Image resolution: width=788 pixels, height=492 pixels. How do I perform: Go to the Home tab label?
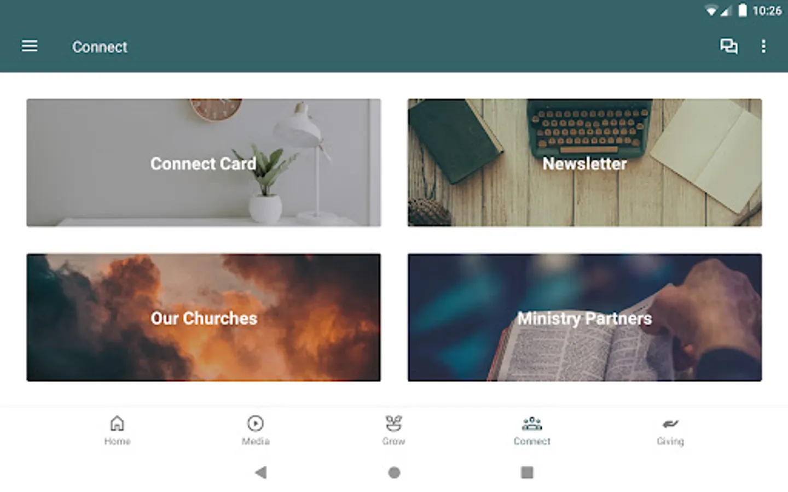[117, 441]
